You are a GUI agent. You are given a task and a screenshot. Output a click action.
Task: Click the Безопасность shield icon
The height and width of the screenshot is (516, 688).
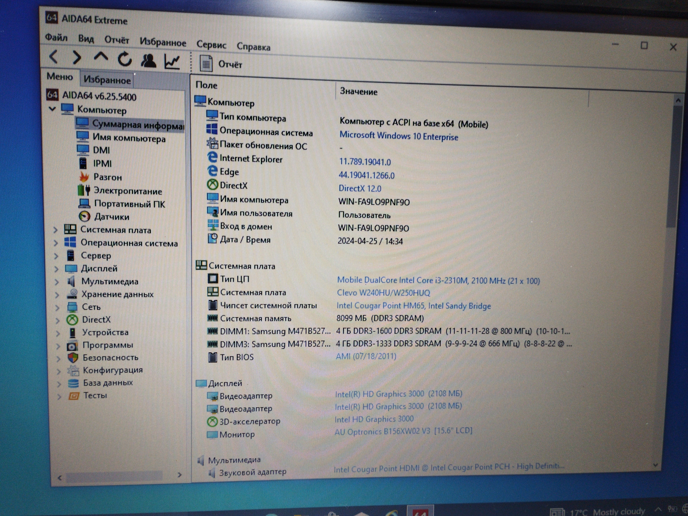[x=73, y=358]
